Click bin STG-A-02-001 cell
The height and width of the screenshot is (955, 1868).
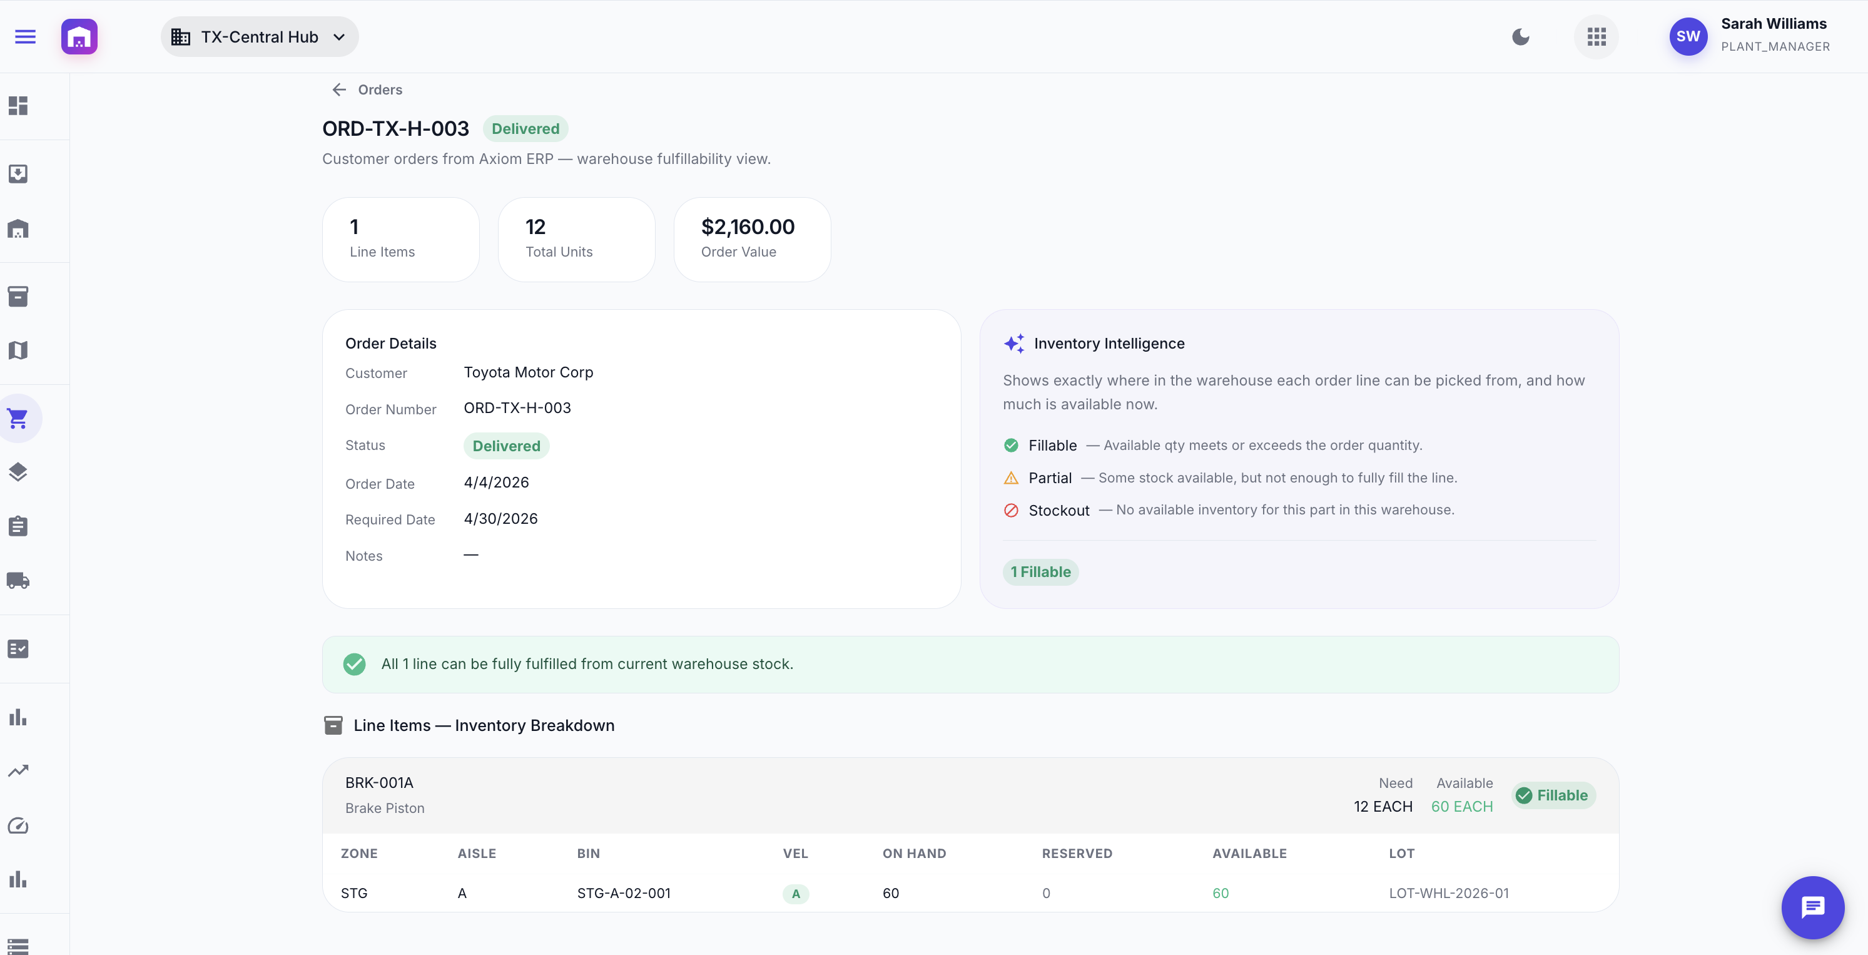pos(624,893)
